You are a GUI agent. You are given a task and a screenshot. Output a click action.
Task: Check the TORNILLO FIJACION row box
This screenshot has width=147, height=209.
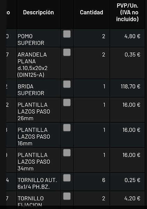[67, 196]
